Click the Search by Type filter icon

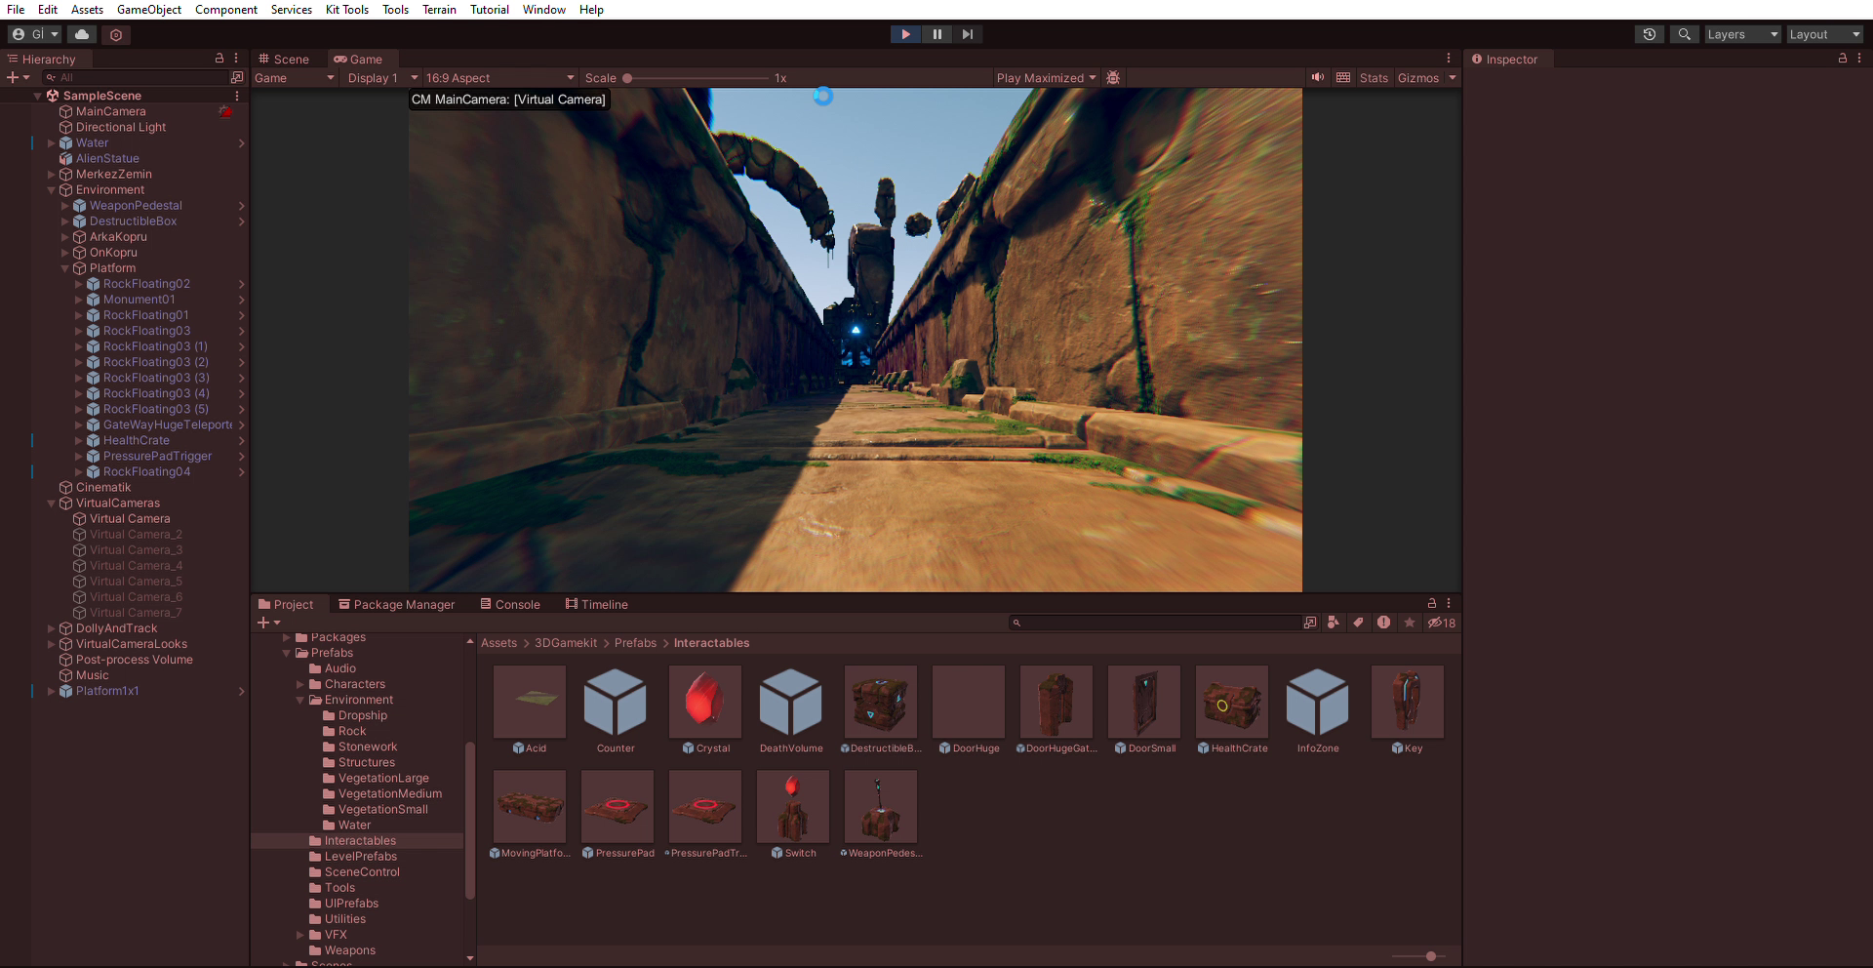1333,623
